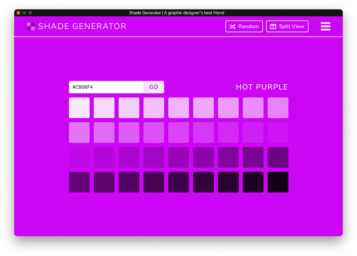This screenshot has width=357, height=256.
Task: Select the sixth swatch in the bottom row
Action: [203, 182]
